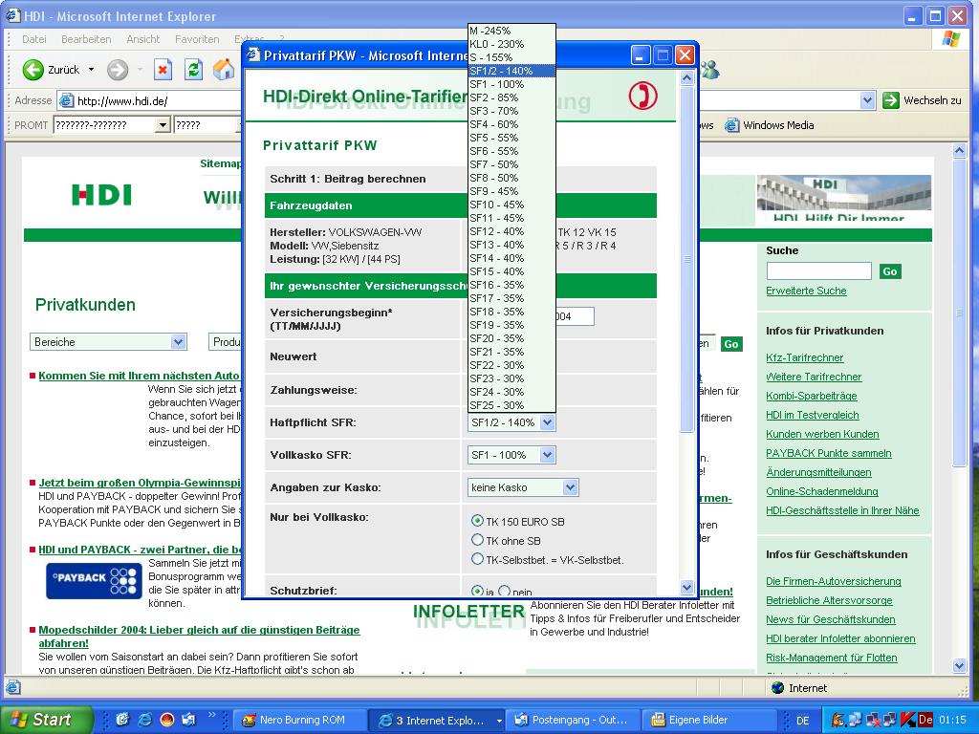
Task: Click the green Wechseln zu arrow icon
Action: pyautogui.click(x=891, y=99)
